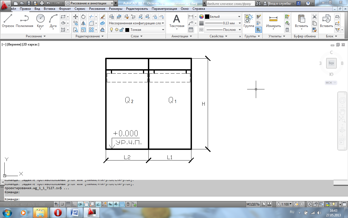The height and width of the screenshot is (218, 348).
Task: Open the layer state dropdown Несохраненная конфигурация
Action: [x=137, y=23]
